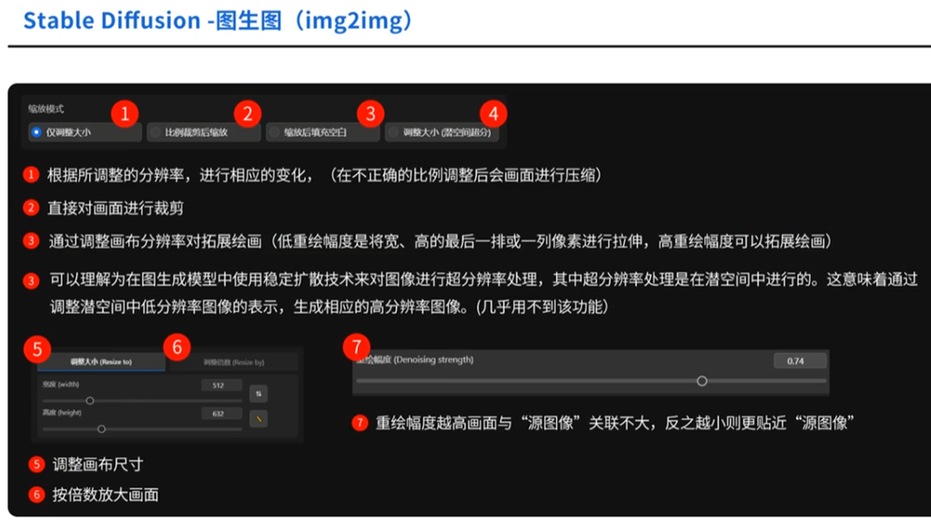The width and height of the screenshot is (931, 522).
Task: Click the yellow ruler detect-size icon
Action: 258,419
